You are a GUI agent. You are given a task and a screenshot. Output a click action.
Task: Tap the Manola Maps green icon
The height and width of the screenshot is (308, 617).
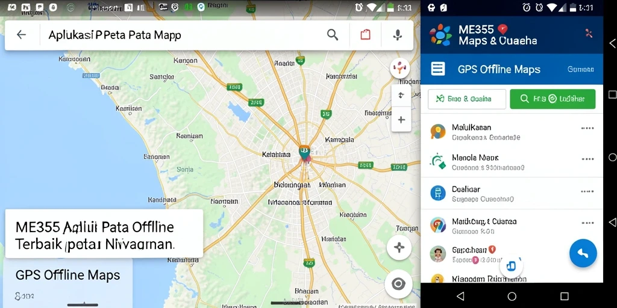[438, 161]
